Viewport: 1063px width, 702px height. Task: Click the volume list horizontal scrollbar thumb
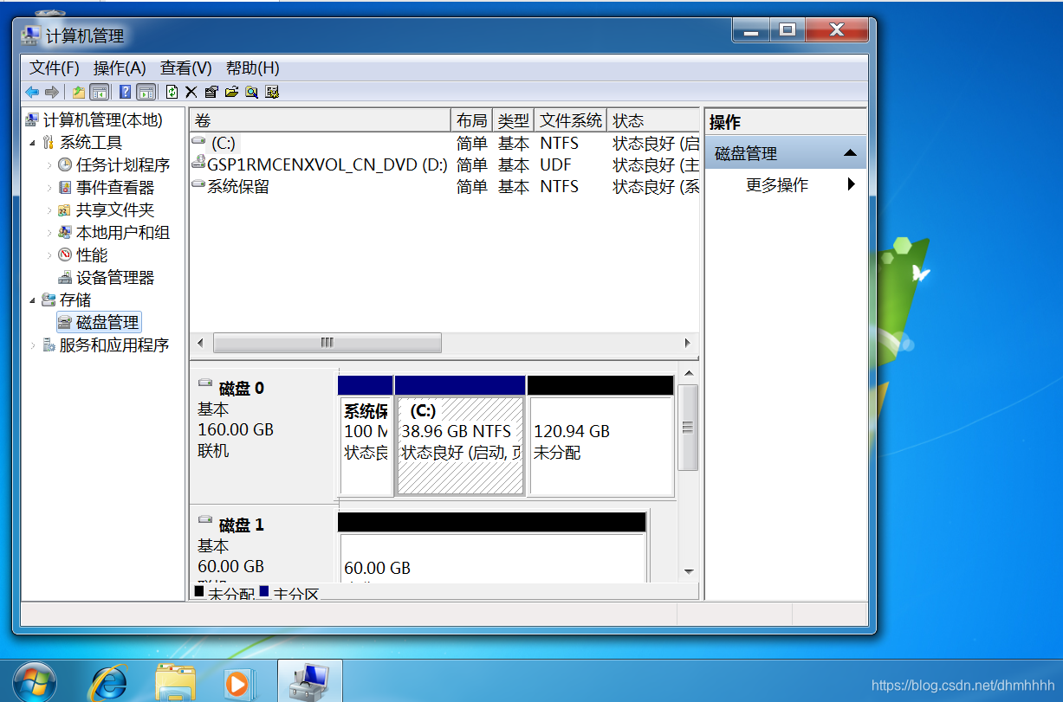[x=327, y=343]
